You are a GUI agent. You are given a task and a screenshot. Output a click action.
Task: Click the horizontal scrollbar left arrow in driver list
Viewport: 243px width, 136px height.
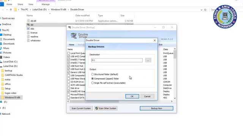(68, 101)
